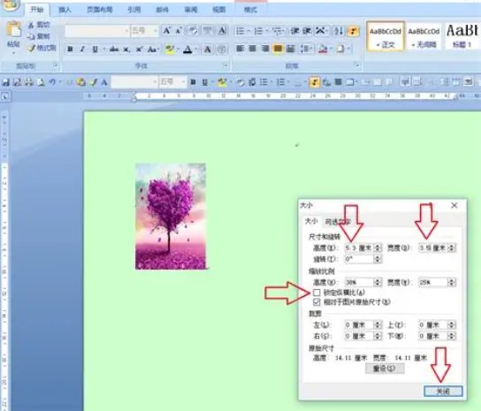The height and width of the screenshot is (411, 481).
Task: Select the heart tree picture in document
Action: click(171, 217)
